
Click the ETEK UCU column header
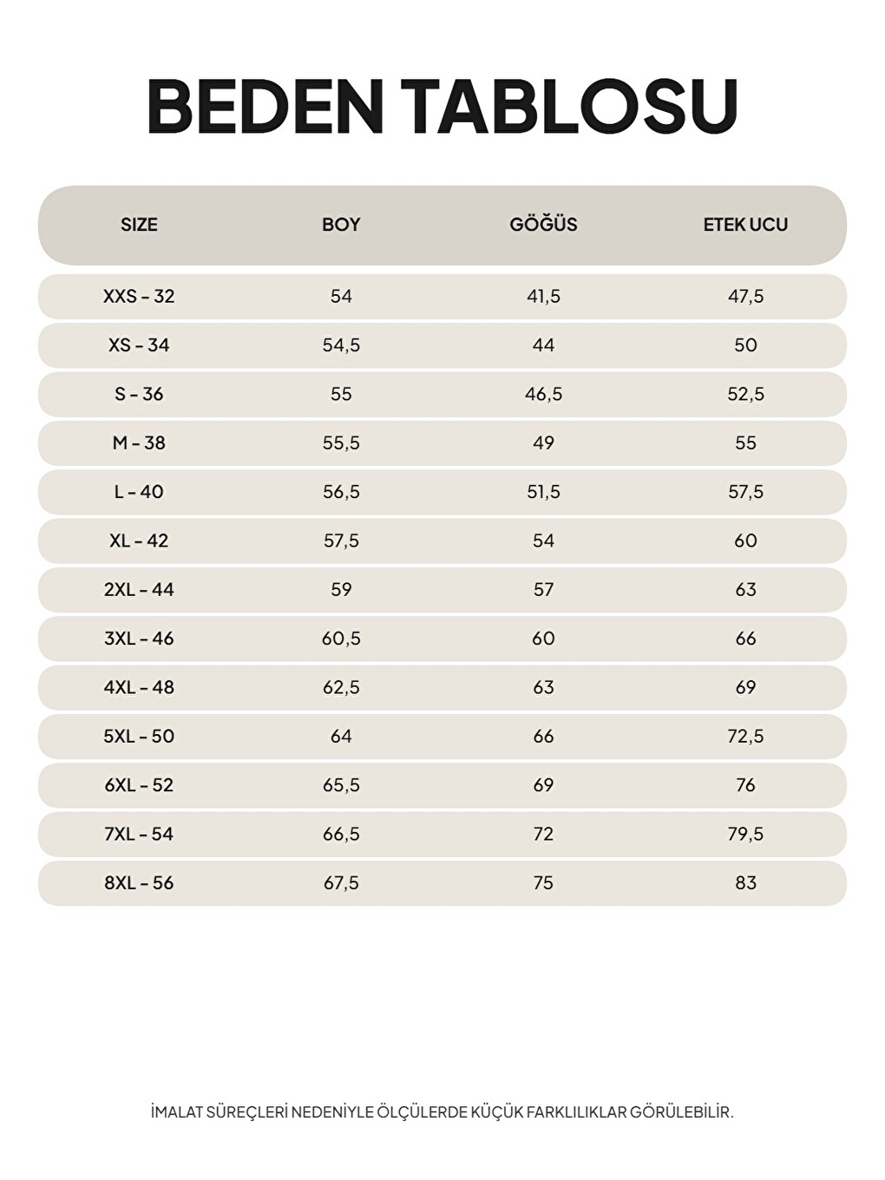pyautogui.click(x=745, y=225)
